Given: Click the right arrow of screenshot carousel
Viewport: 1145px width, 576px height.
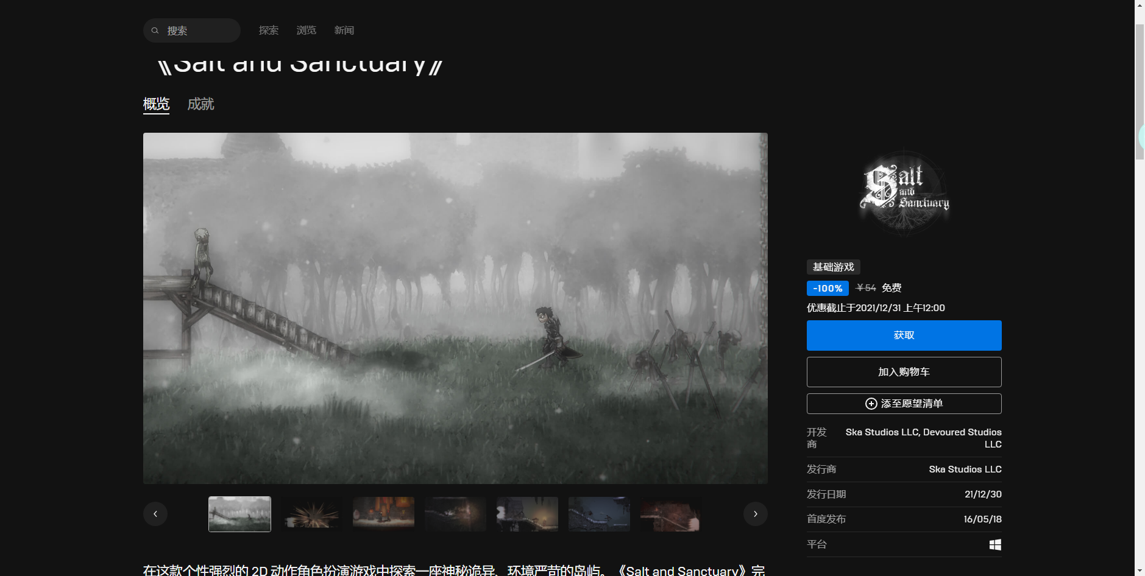Looking at the screenshot, I should point(755,513).
